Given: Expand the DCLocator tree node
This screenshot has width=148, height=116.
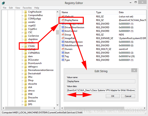Looking at the screenshot, I should [22, 60].
